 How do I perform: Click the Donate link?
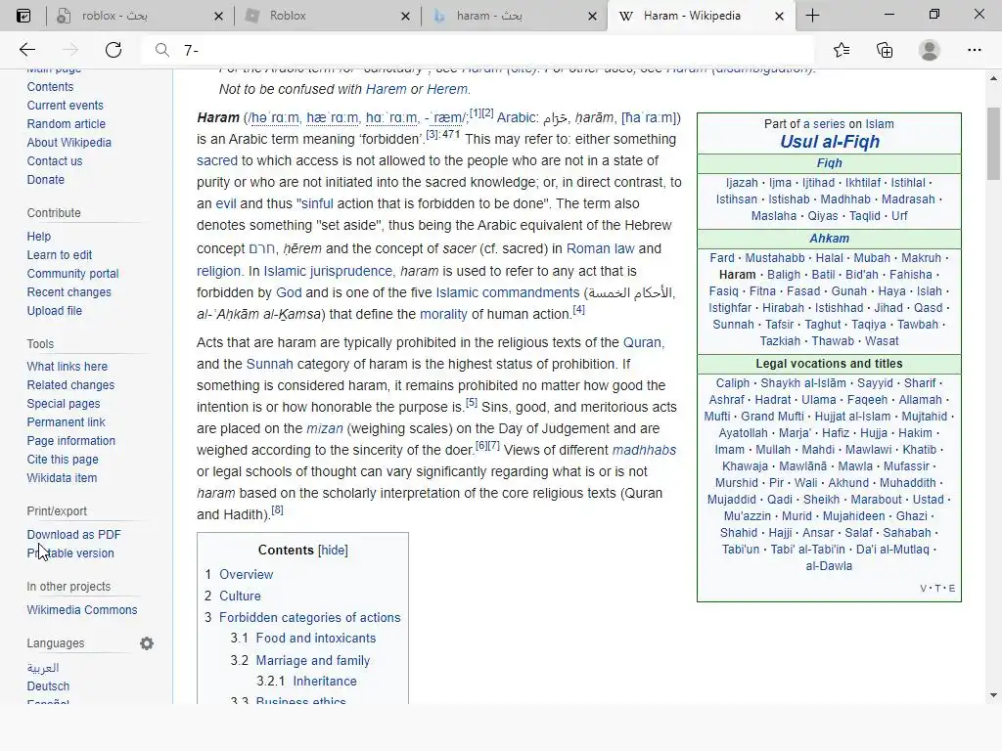[45, 180]
